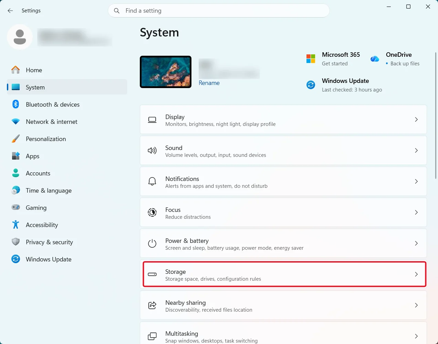The width and height of the screenshot is (438, 344).
Task: Click the desktop wallpaper thumbnail
Action: (166, 72)
